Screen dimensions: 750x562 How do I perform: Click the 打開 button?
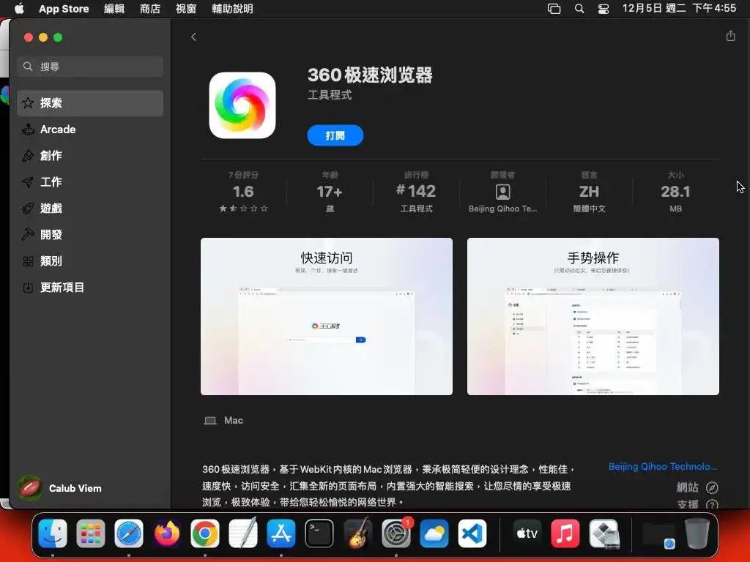coord(335,135)
